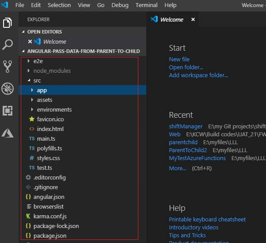This screenshot has width=266, height=243.
Task: Open the index.html file name
Action: tap(50, 129)
